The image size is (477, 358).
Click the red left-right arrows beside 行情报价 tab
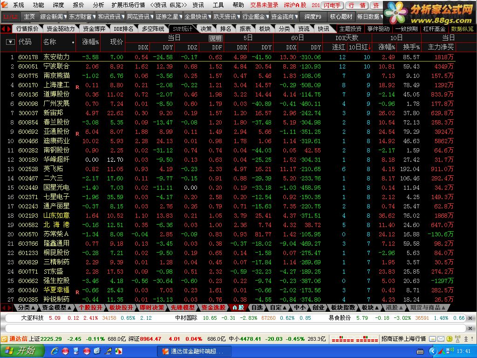click(x=6, y=29)
